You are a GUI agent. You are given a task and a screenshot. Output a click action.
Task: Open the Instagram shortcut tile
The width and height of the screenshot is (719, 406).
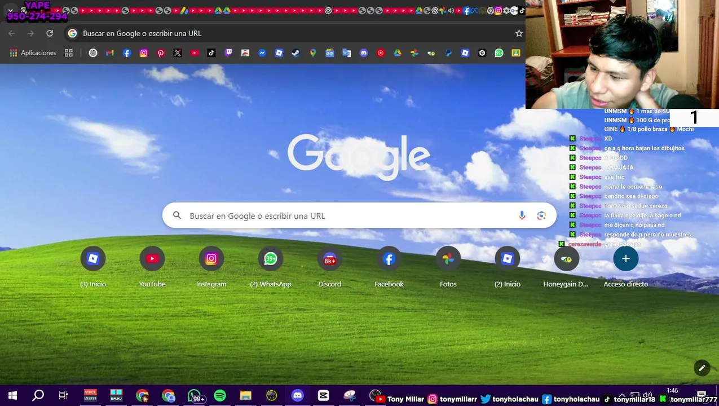click(211, 266)
